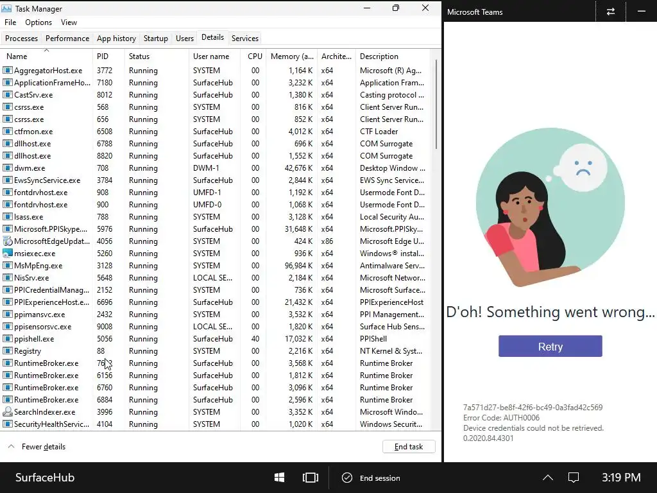Click the ctfmon.exe process icon
This screenshot has height=493, width=657.
pyautogui.click(x=8, y=131)
